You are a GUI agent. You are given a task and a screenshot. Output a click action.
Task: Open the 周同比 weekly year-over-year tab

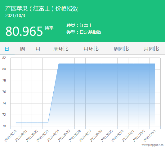pyautogui.click(x=121, y=49)
